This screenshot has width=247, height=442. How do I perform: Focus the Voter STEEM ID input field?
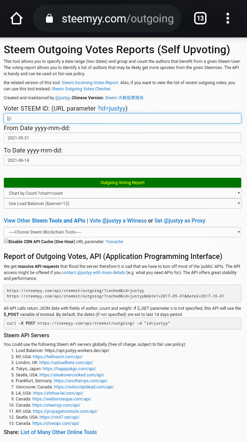tap(122, 118)
